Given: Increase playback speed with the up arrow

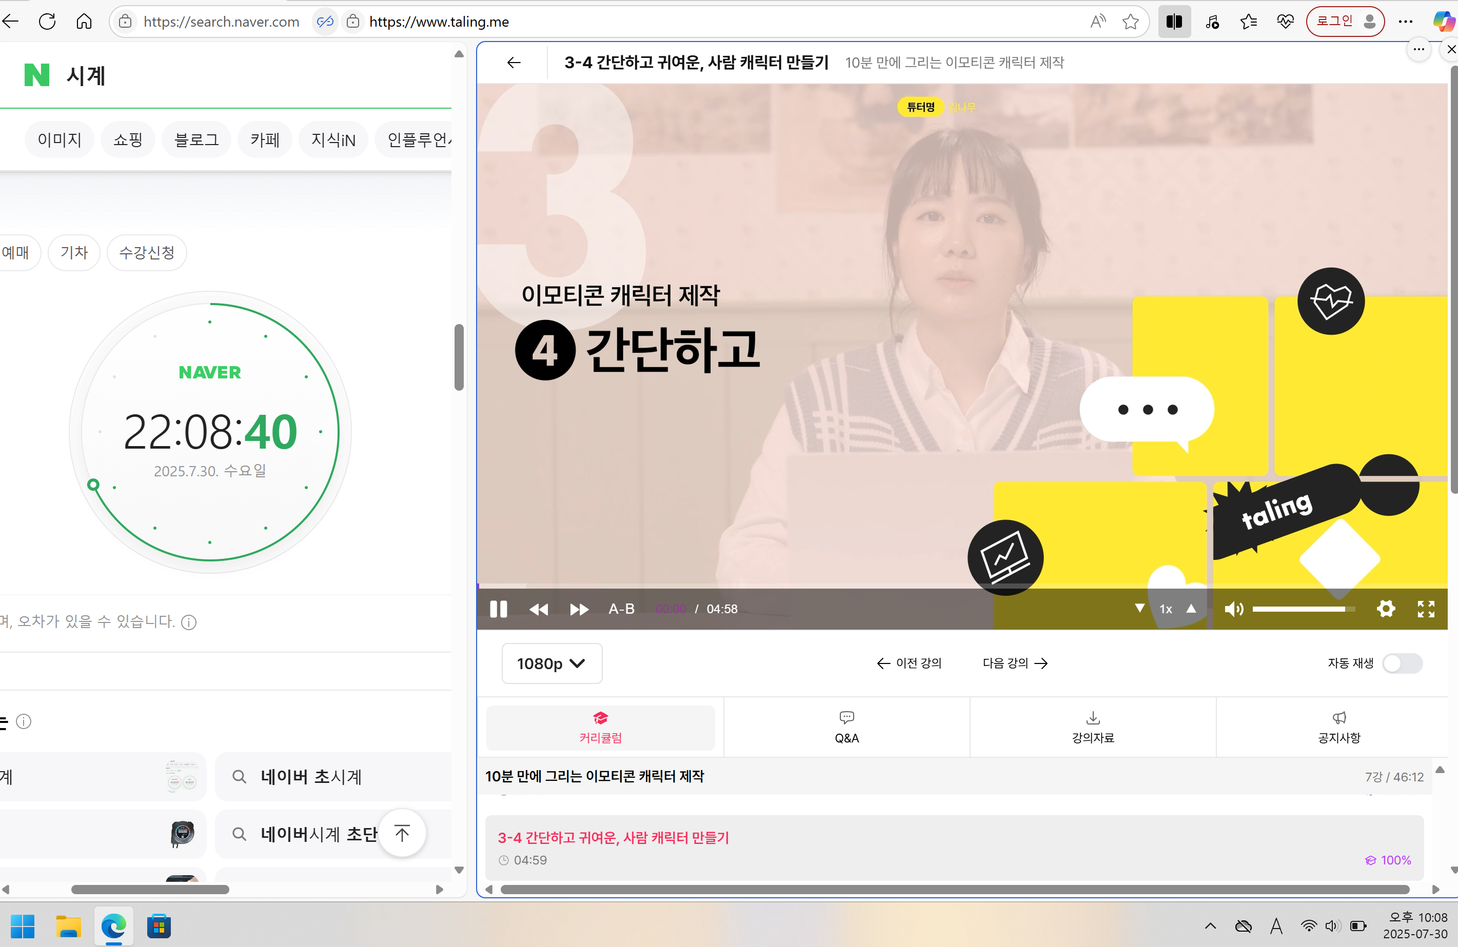Looking at the screenshot, I should [1191, 609].
